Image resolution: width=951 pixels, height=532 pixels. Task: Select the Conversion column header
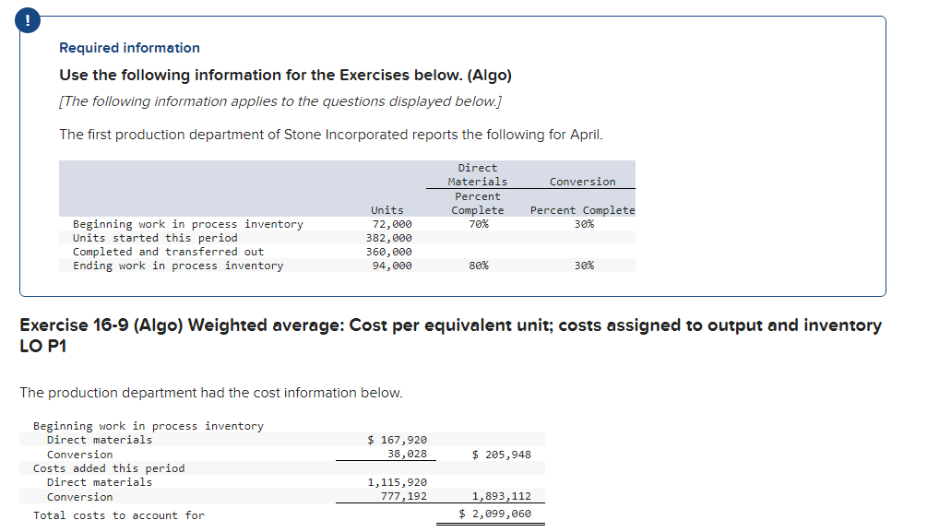click(581, 181)
